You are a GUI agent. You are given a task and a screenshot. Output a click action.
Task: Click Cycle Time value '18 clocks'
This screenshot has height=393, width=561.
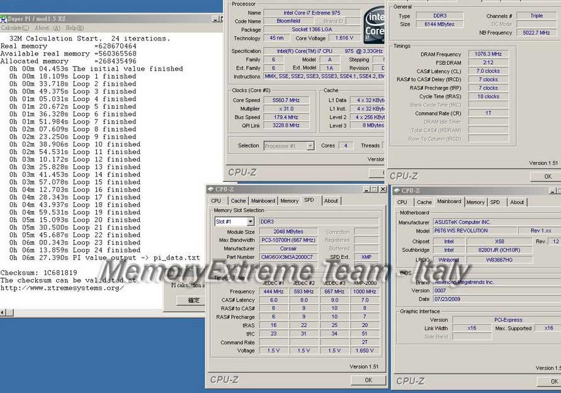pyautogui.click(x=489, y=96)
